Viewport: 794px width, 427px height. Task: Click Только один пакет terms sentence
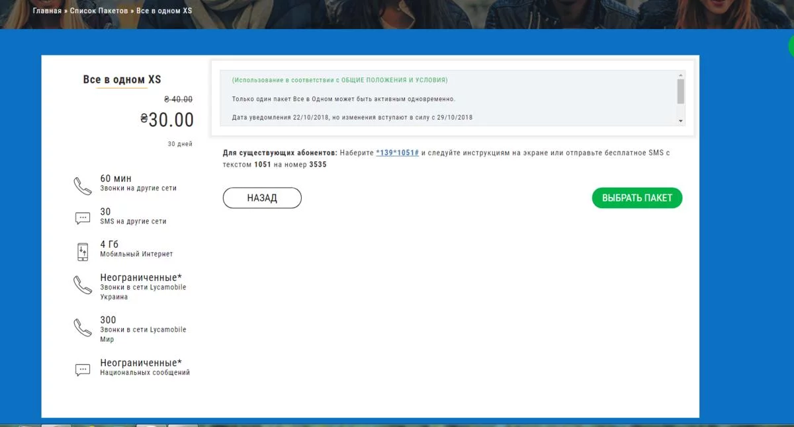343,99
